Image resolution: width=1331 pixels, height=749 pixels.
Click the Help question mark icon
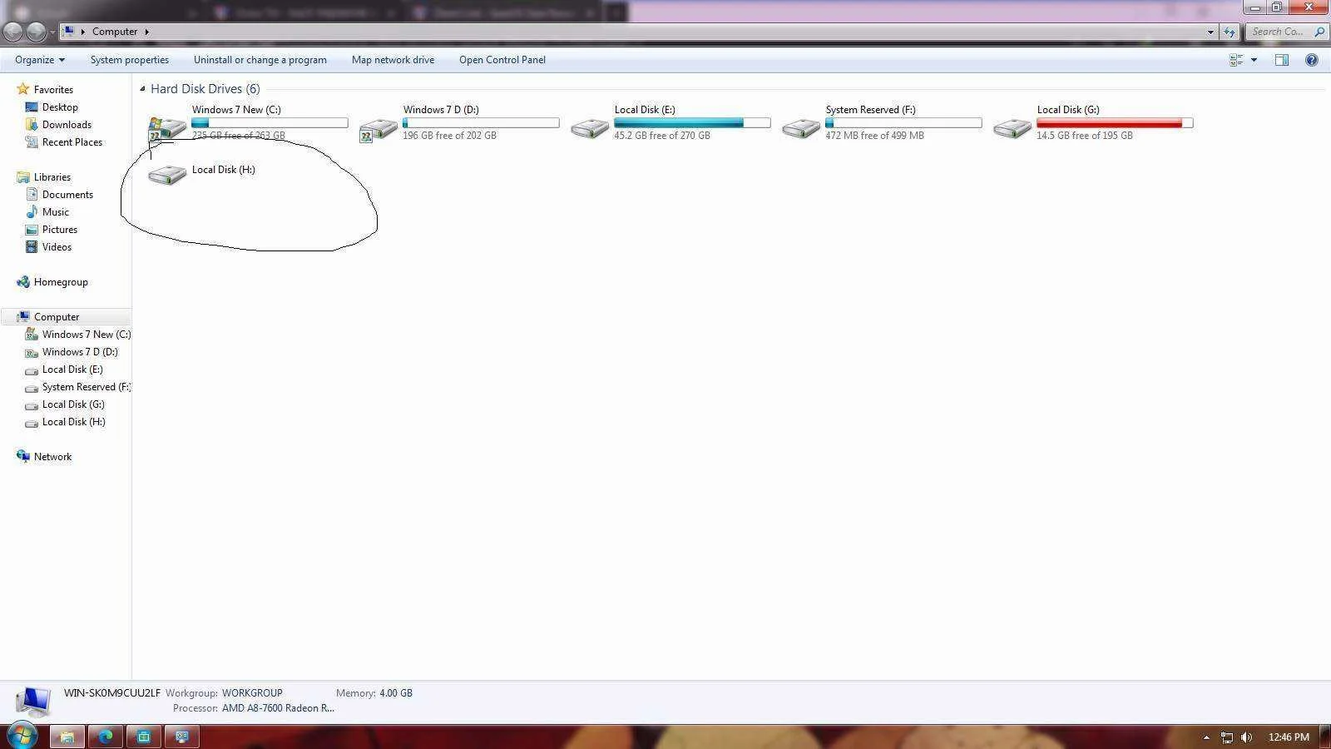point(1312,60)
